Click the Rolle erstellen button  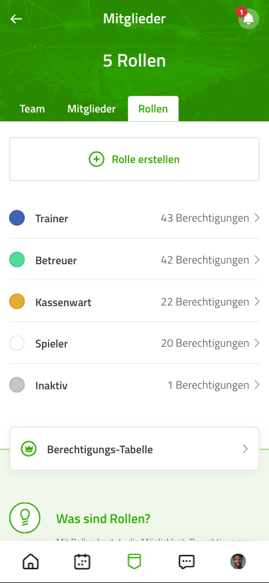coord(134,159)
